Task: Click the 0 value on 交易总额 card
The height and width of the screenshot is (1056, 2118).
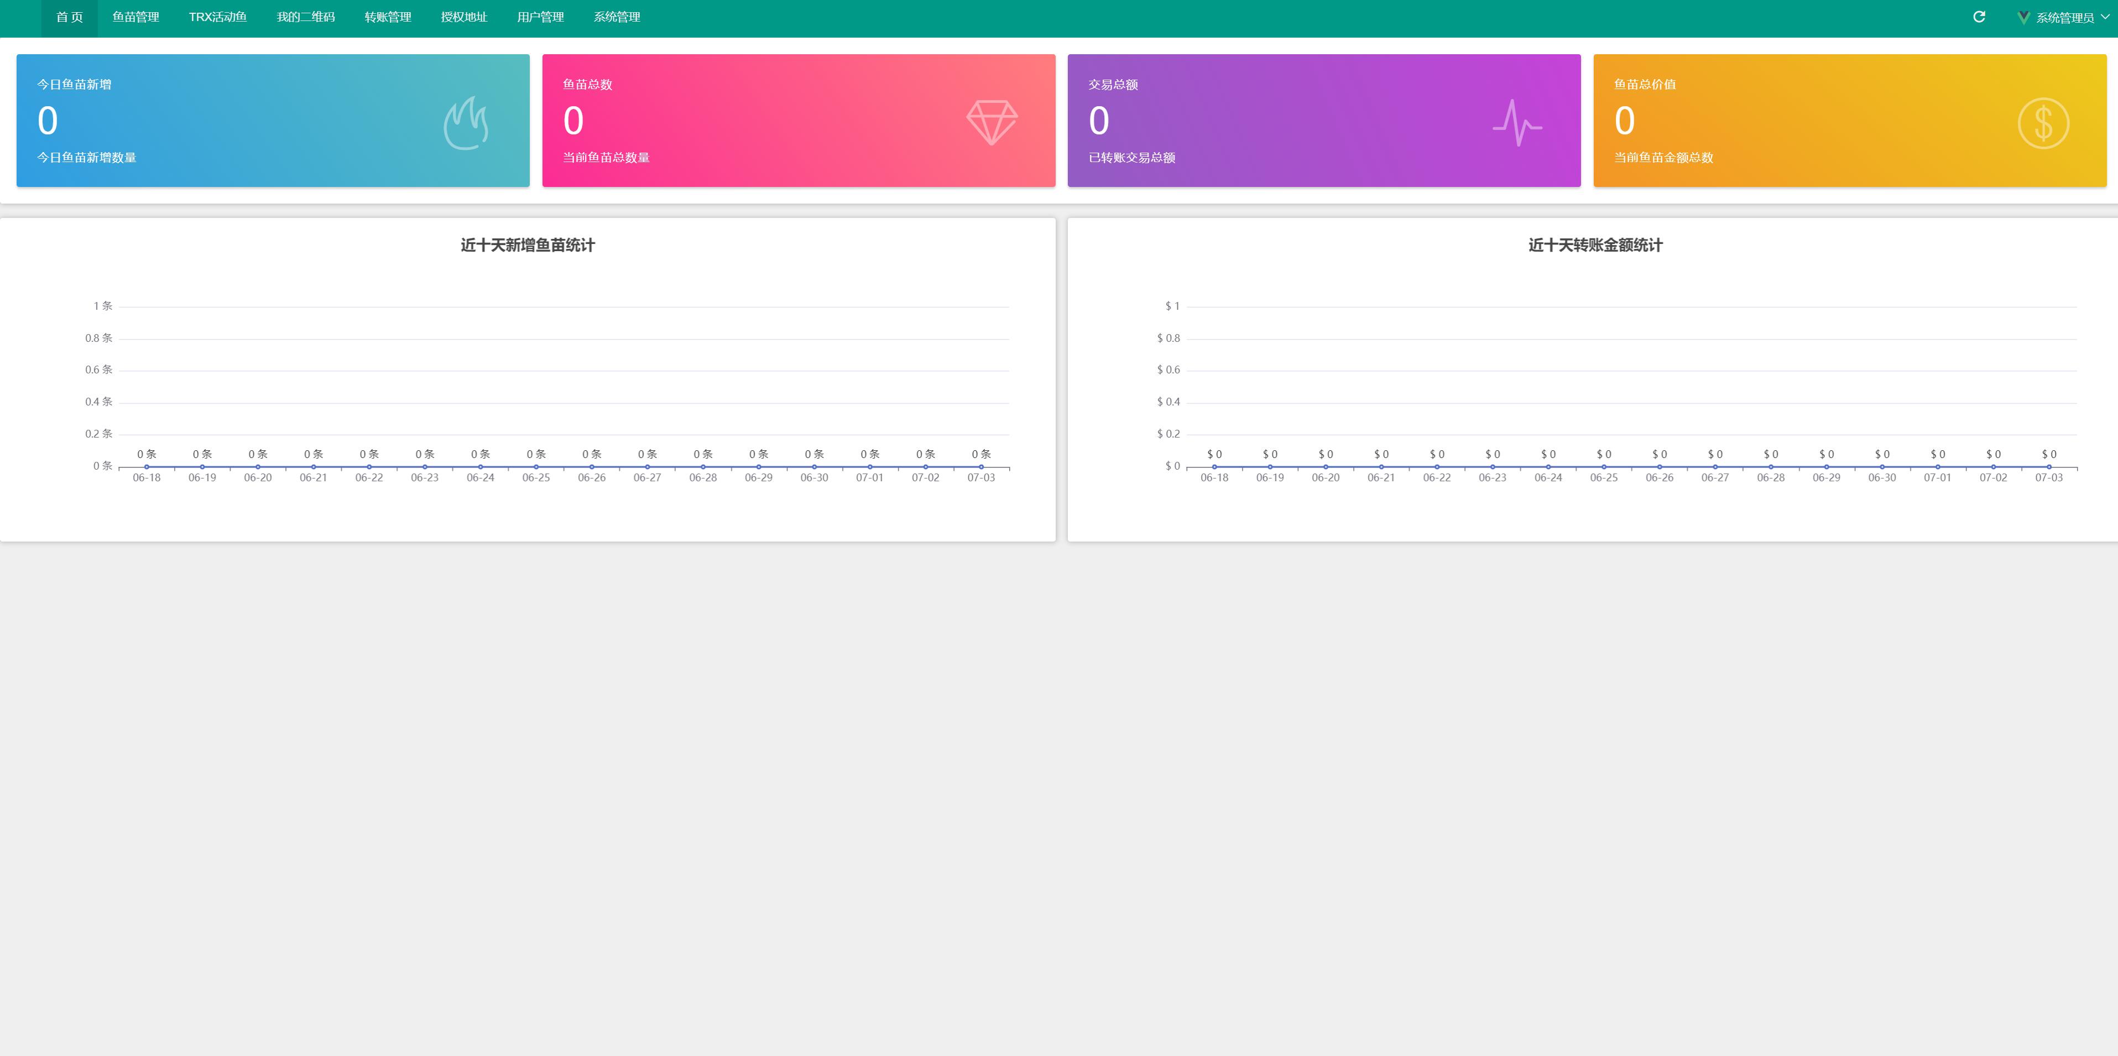Action: pos(1099,121)
